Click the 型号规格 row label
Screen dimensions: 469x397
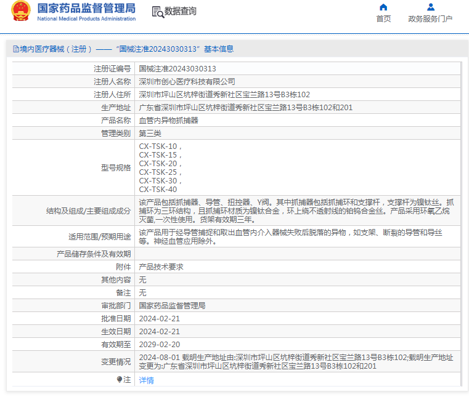[x=116, y=168]
